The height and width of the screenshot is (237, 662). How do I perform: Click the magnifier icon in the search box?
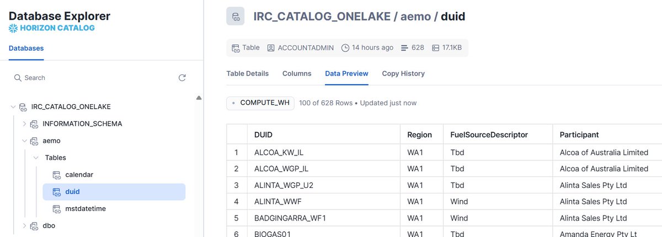pyautogui.click(x=18, y=78)
